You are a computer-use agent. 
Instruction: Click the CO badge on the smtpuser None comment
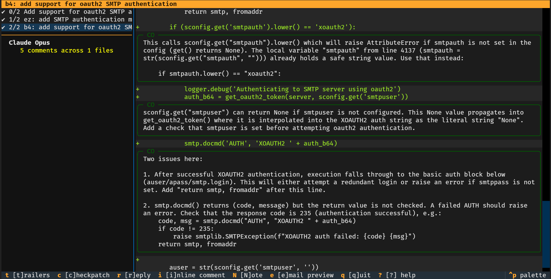click(151, 105)
